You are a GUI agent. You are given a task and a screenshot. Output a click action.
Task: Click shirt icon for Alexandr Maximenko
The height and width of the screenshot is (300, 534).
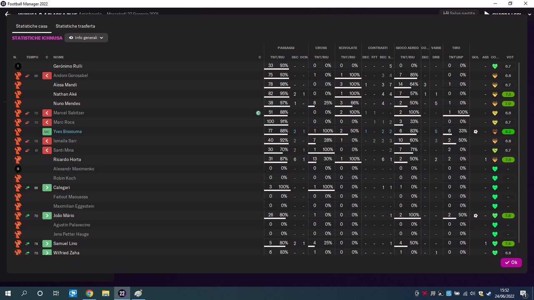18,169
